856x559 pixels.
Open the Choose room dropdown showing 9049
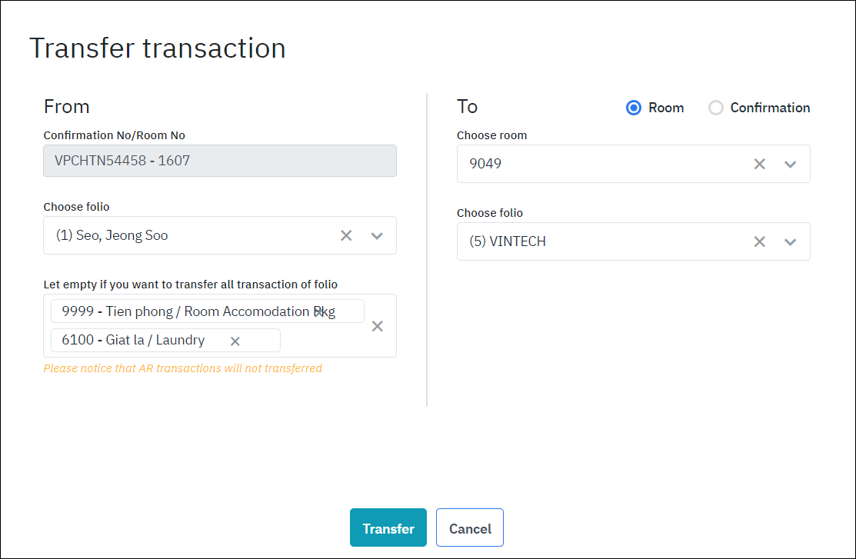[791, 164]
